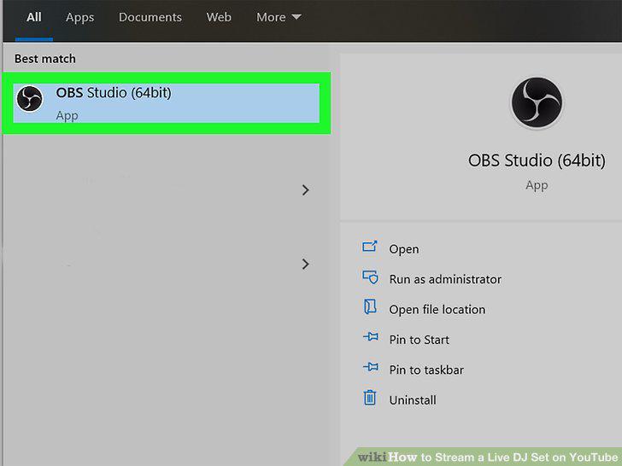Click the Pin to Start pin icon

[371, 337]
